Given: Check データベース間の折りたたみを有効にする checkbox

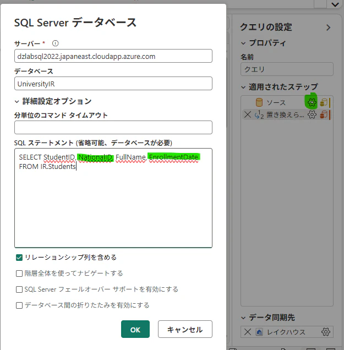Looking at the screenshot, I should coord(19,305).
